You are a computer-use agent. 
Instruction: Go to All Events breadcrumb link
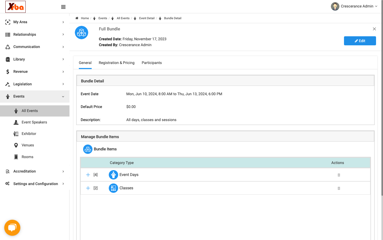[x=123, y=18]
